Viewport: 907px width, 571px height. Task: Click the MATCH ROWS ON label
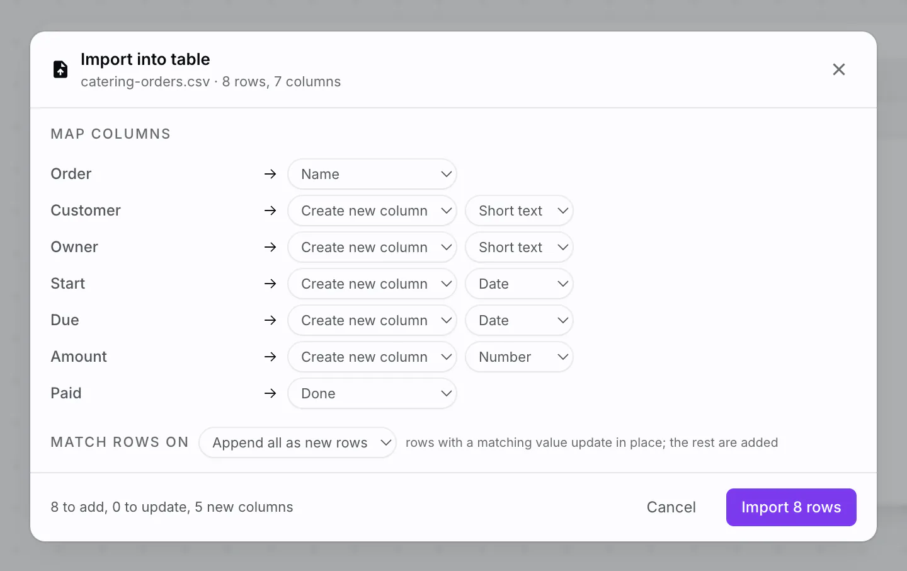click(x=120, y=442)
